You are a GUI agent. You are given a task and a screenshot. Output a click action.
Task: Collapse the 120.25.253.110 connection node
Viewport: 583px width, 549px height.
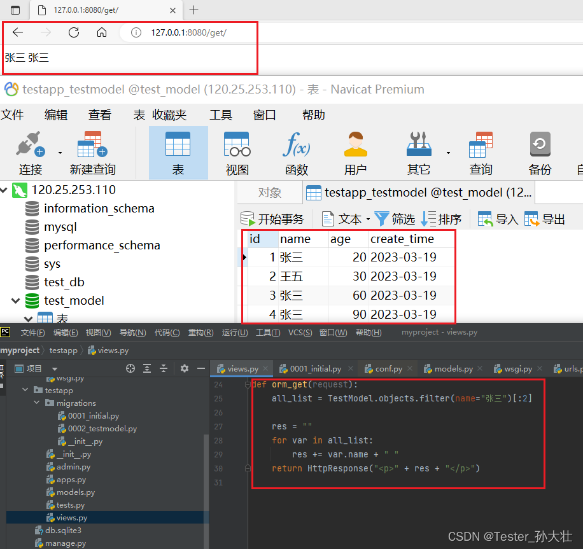pyautogui.click(x=4, y=190)
